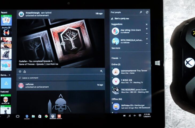The image size is (195, 128).
Task: Open the orange app on taskbar
Action: 59,116
